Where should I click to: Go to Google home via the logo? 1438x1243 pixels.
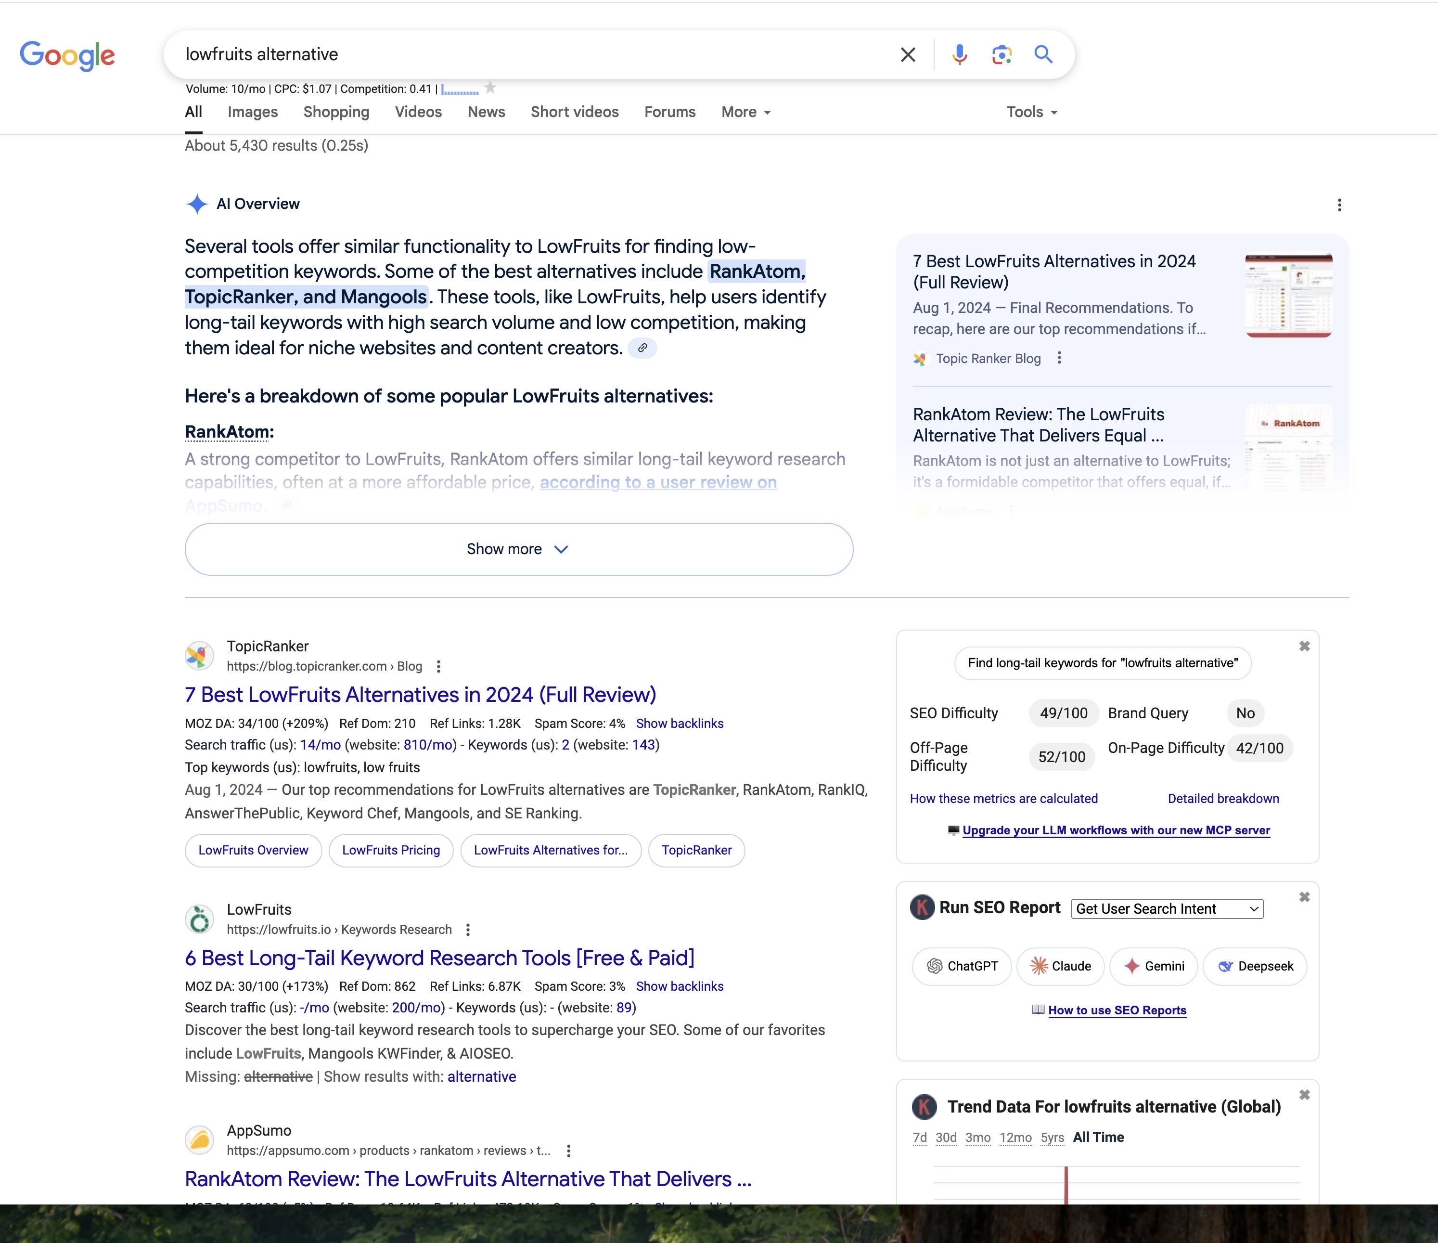[67, 55]
